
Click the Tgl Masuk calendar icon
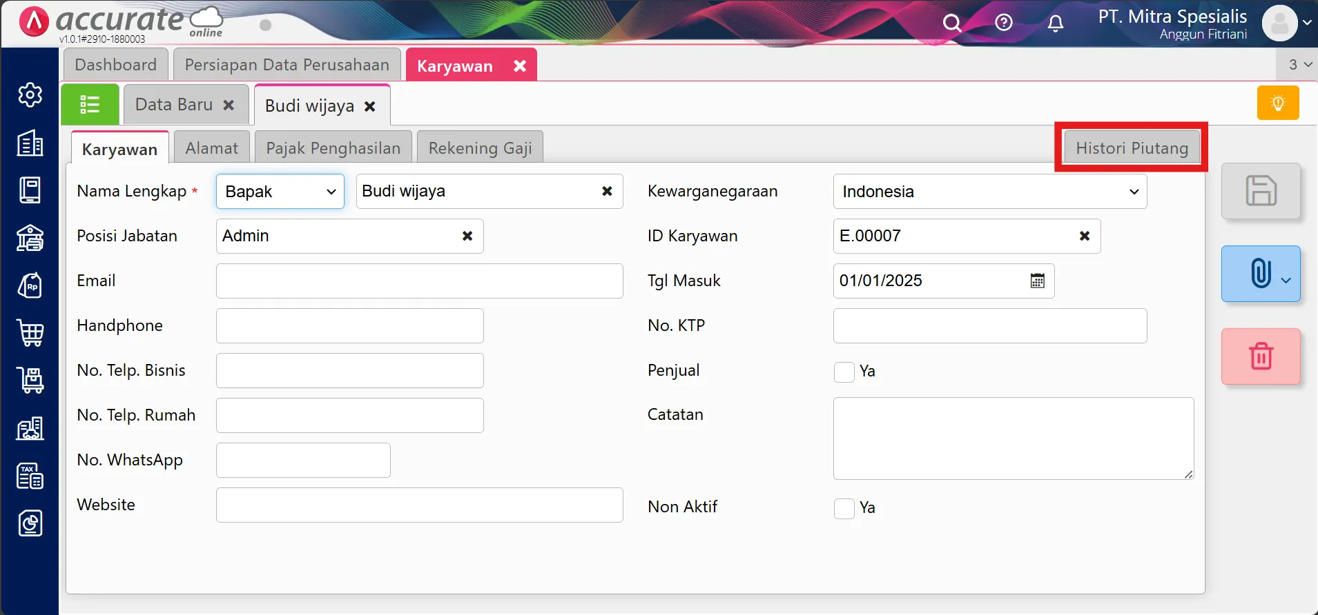click(x=1037, y=281)
